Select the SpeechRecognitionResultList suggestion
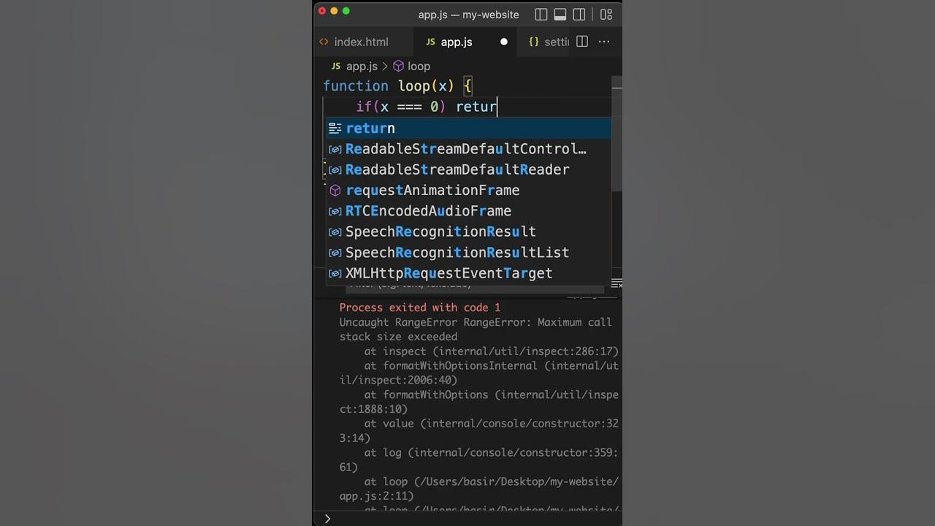 [468, 253]
